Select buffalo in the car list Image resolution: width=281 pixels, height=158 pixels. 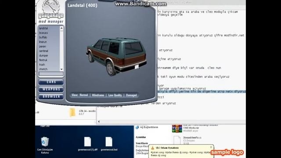[43, 37]
